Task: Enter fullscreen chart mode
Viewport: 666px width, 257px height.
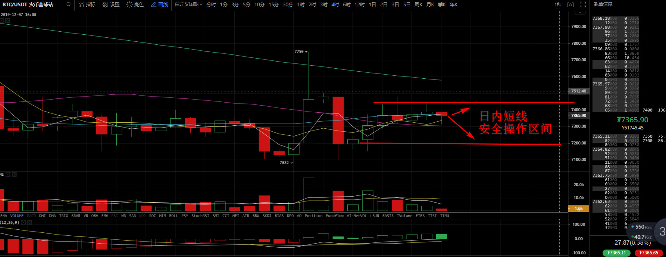Action: [583, 4]
